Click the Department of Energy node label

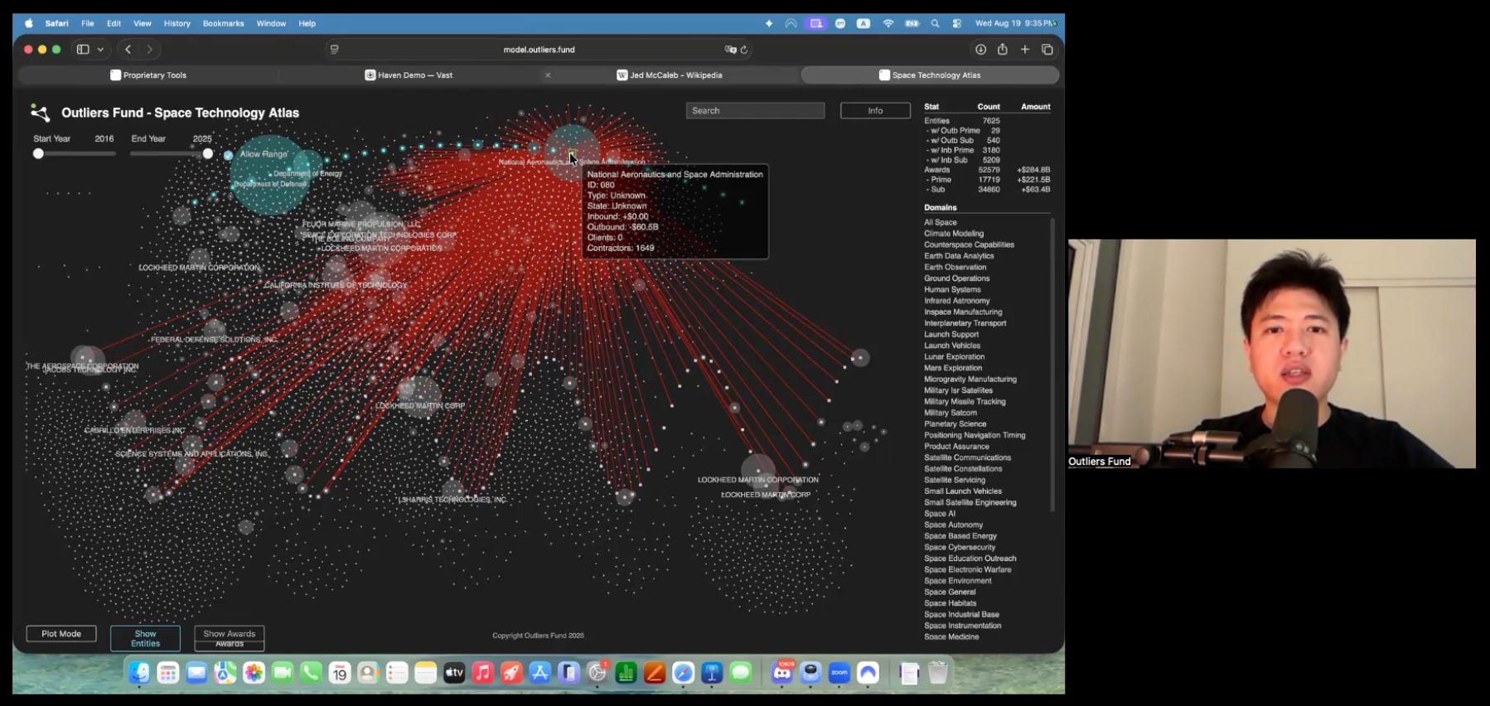coord(307,174)
